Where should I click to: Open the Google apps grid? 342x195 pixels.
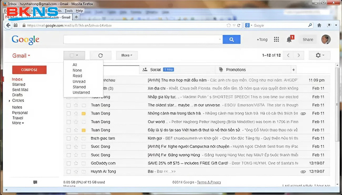[x=276, y=40]
